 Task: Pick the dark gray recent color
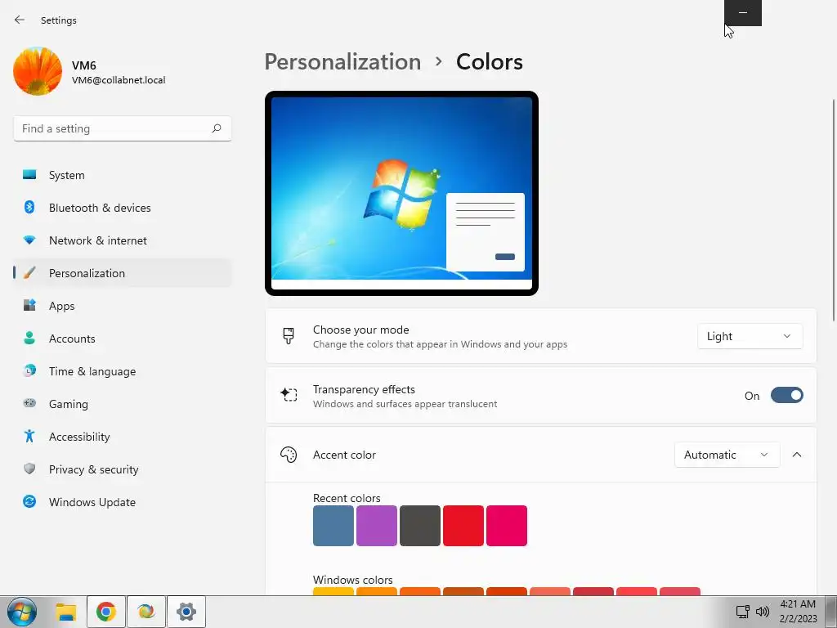pyautogui.click(x=420, y=526)
